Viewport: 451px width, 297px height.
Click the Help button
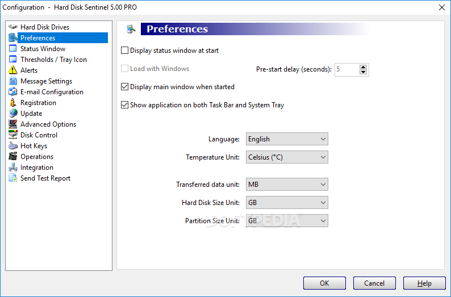click(x=424, y=283)
